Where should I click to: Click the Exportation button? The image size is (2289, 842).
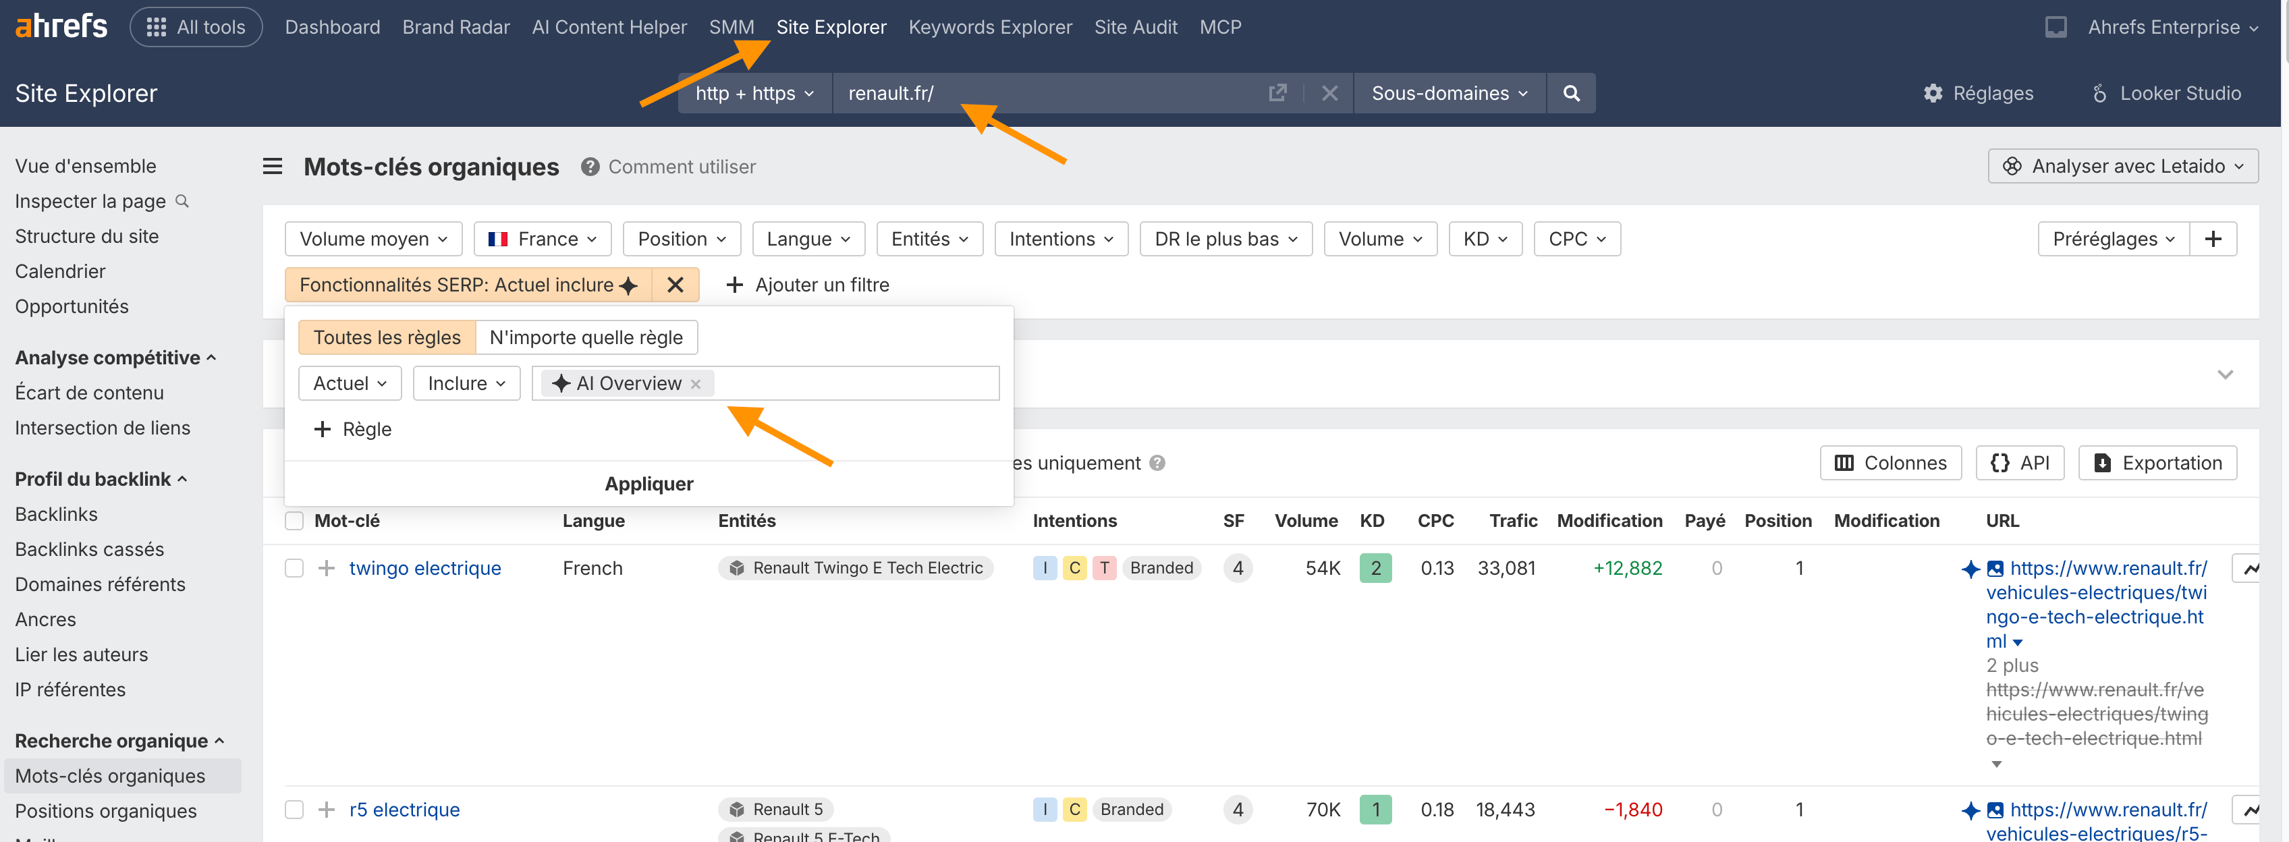pos(2157,463)
